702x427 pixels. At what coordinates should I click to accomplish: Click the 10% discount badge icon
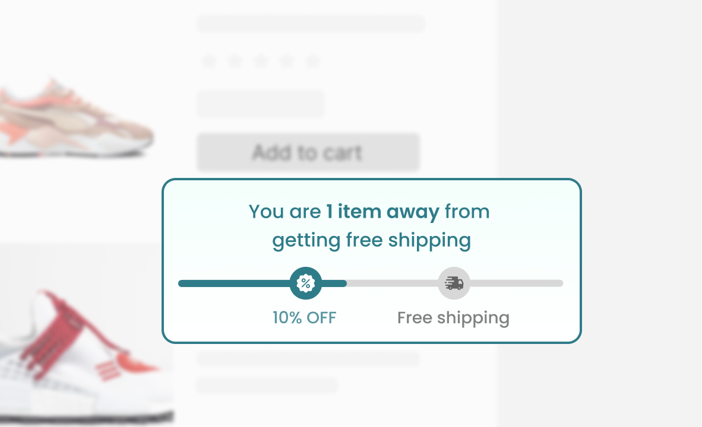(305, 283)
